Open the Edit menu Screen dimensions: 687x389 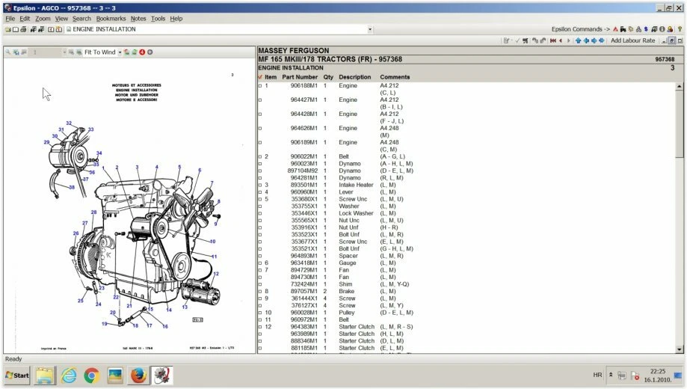coord(25,19)
